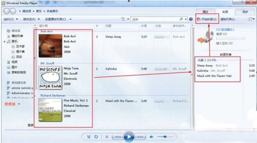The height and width of the screenshot is (143, 257).
Task: Turn on repeat playback
Action: point(96,137)
